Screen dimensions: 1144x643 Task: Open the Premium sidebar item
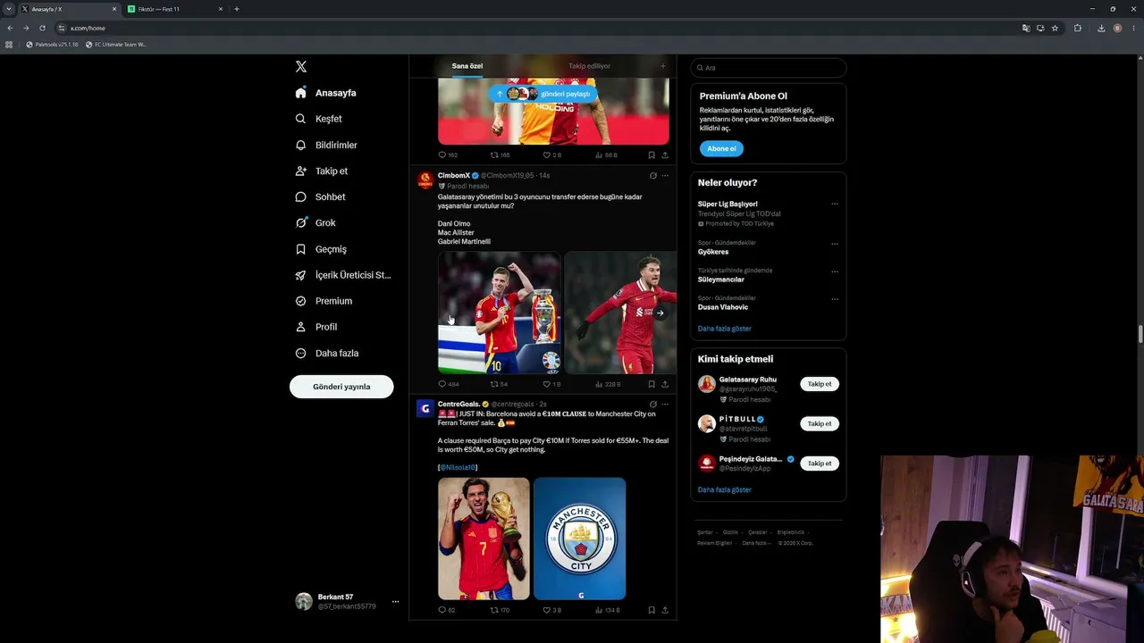pos(324,301)
